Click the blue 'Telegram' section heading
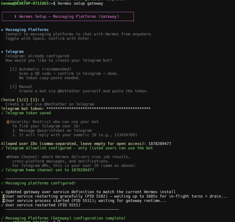The image size is (235, 222). [x=14, y=52]
